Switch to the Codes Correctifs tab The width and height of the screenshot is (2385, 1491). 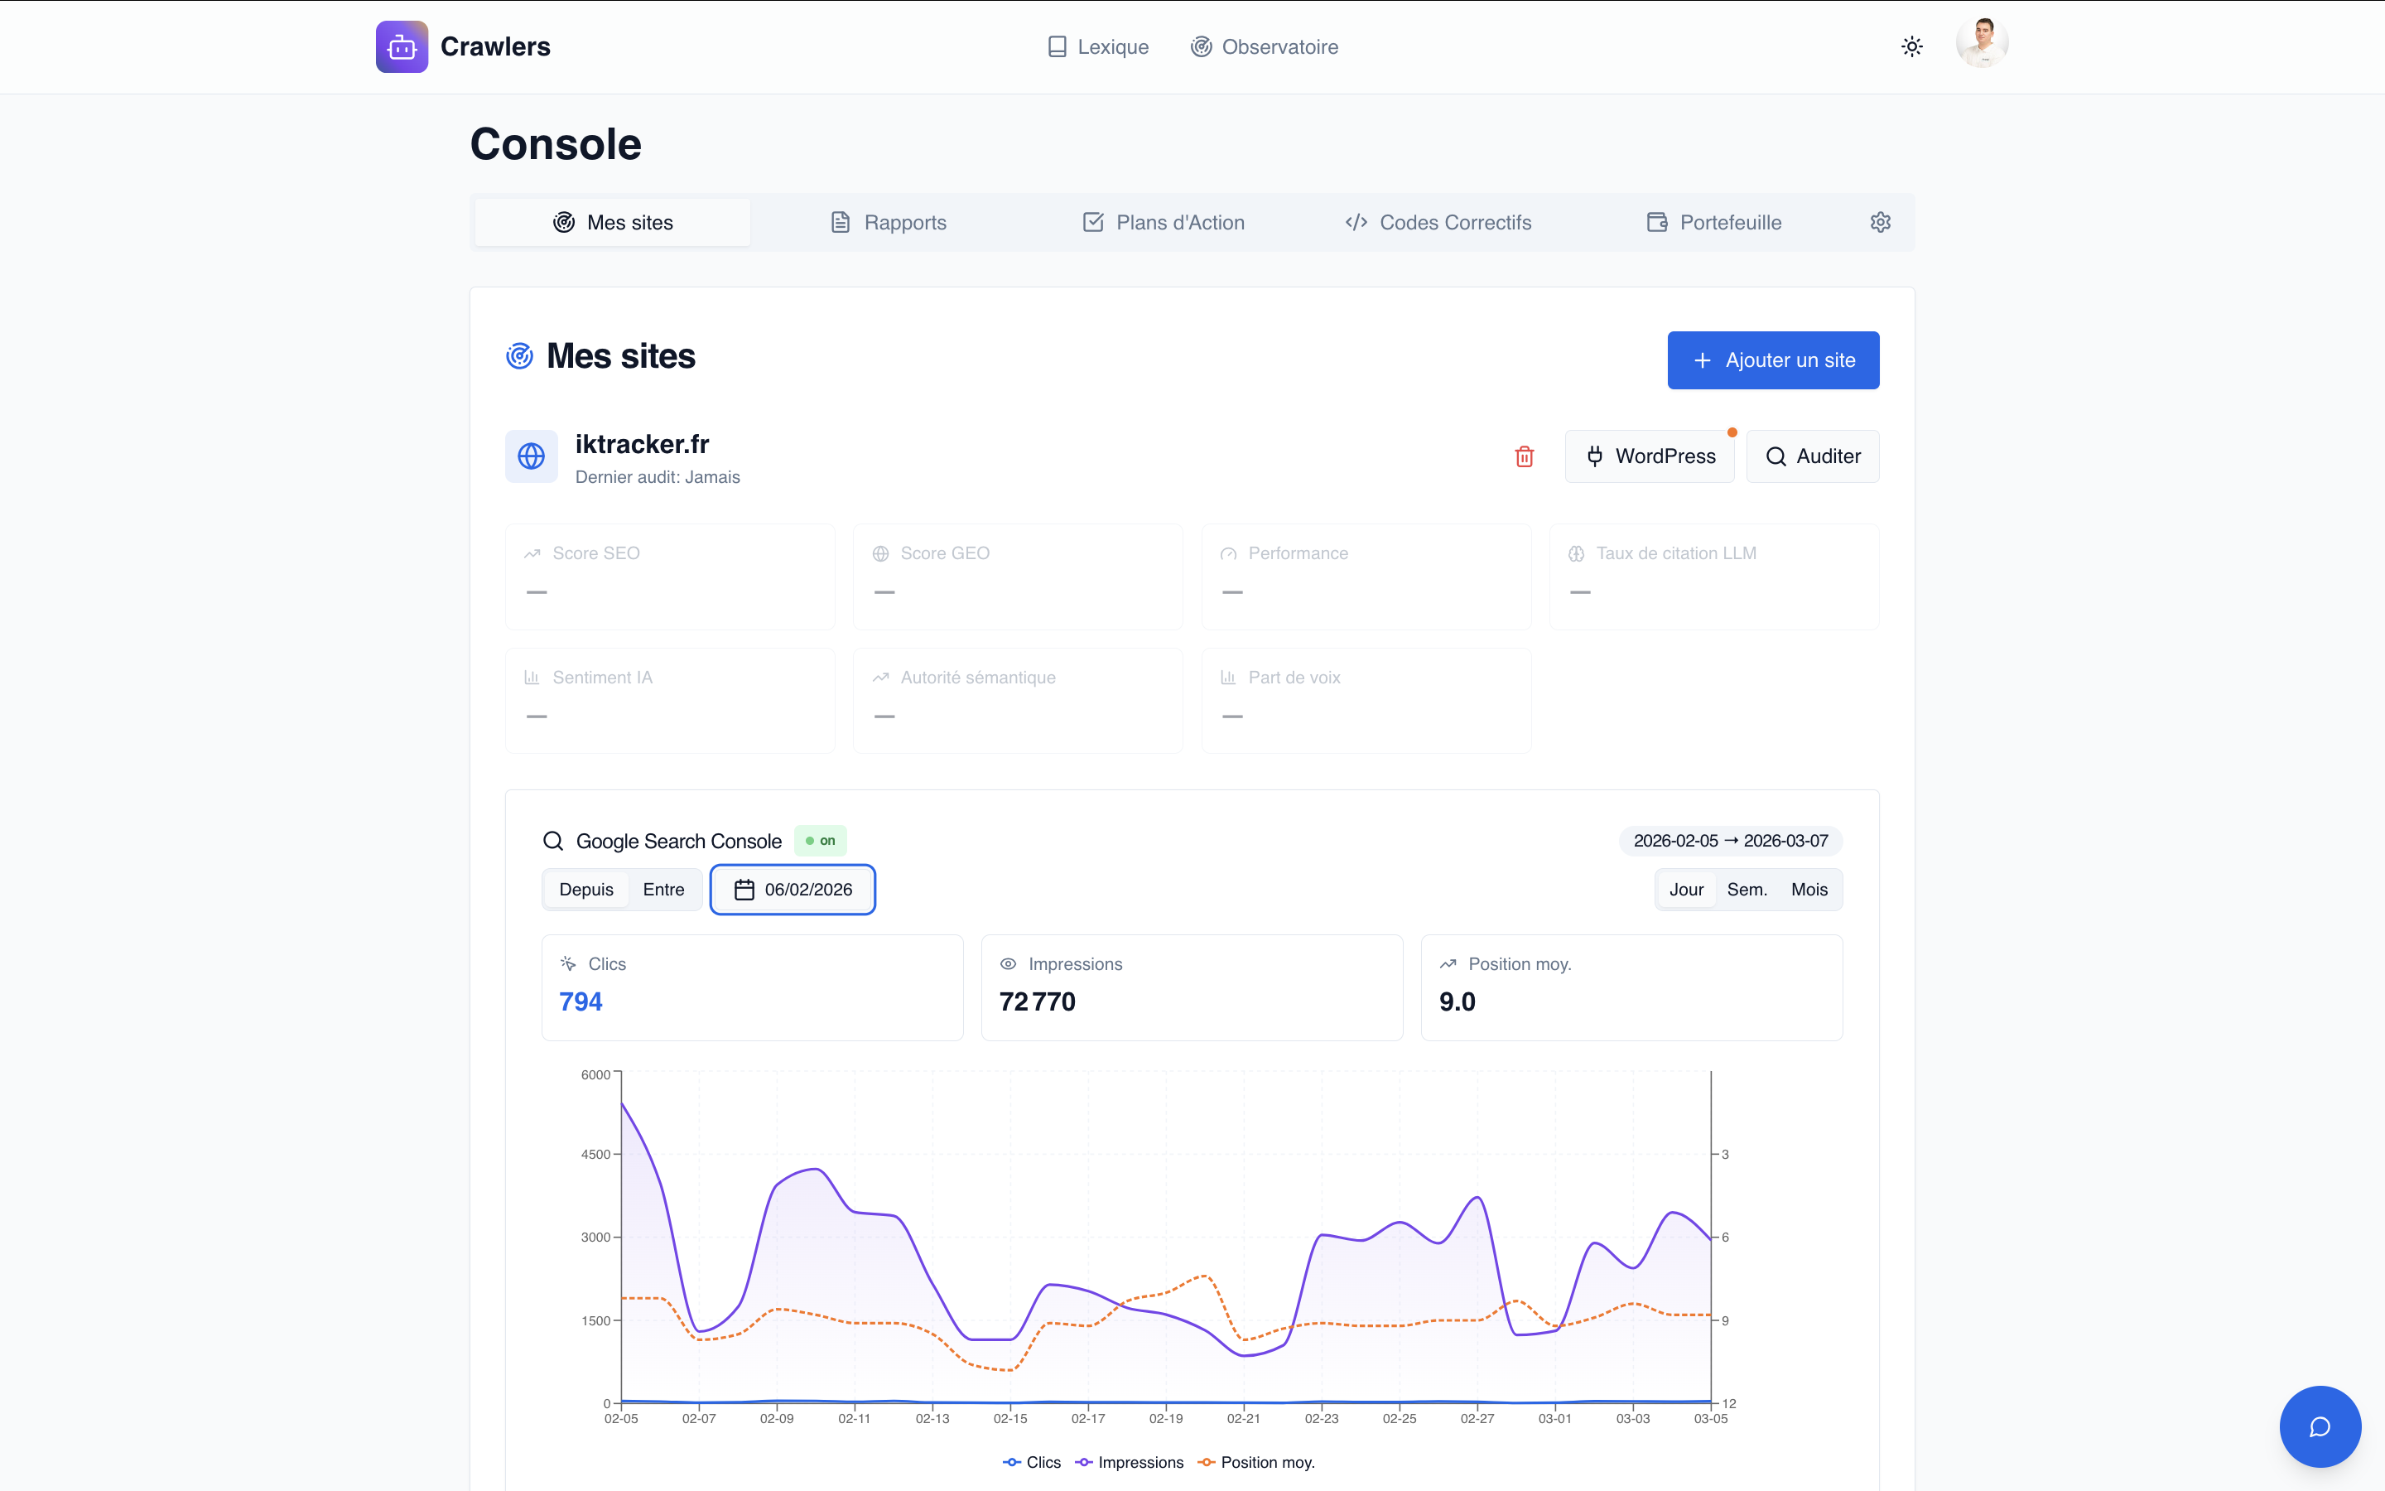[x=1438, y=222]
